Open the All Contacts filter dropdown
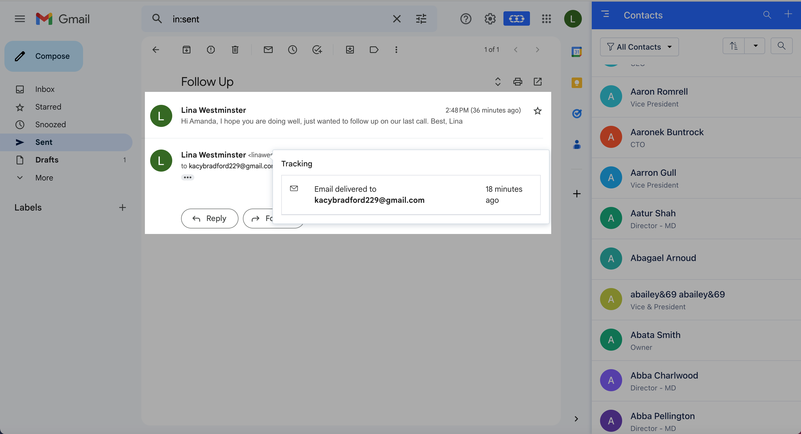The image size is (801, 434). pyautogui.click(x=639, y=47)
